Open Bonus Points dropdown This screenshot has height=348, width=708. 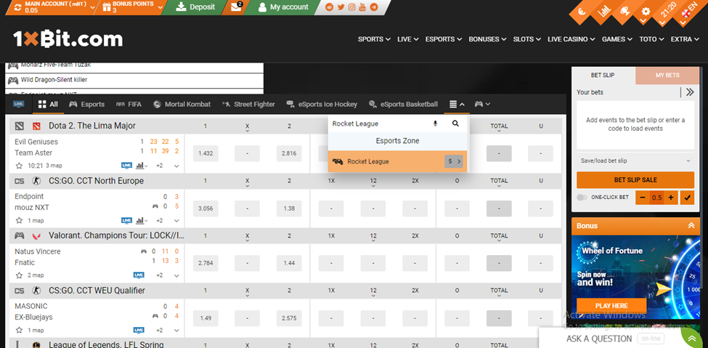[131, 7]
